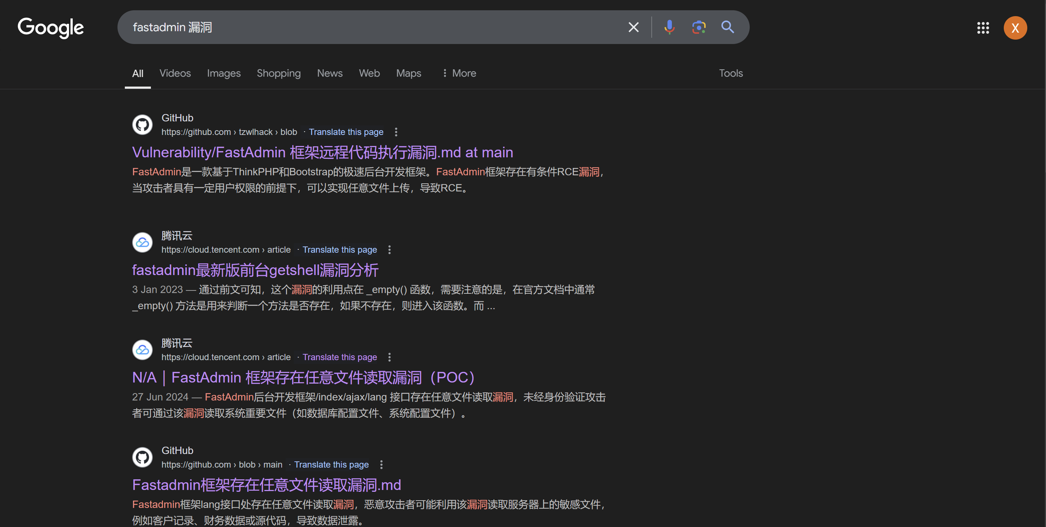Switch to the Videos tab
Screen dimensions: 1046x527
pyautogui.click(x=175, y=73)
